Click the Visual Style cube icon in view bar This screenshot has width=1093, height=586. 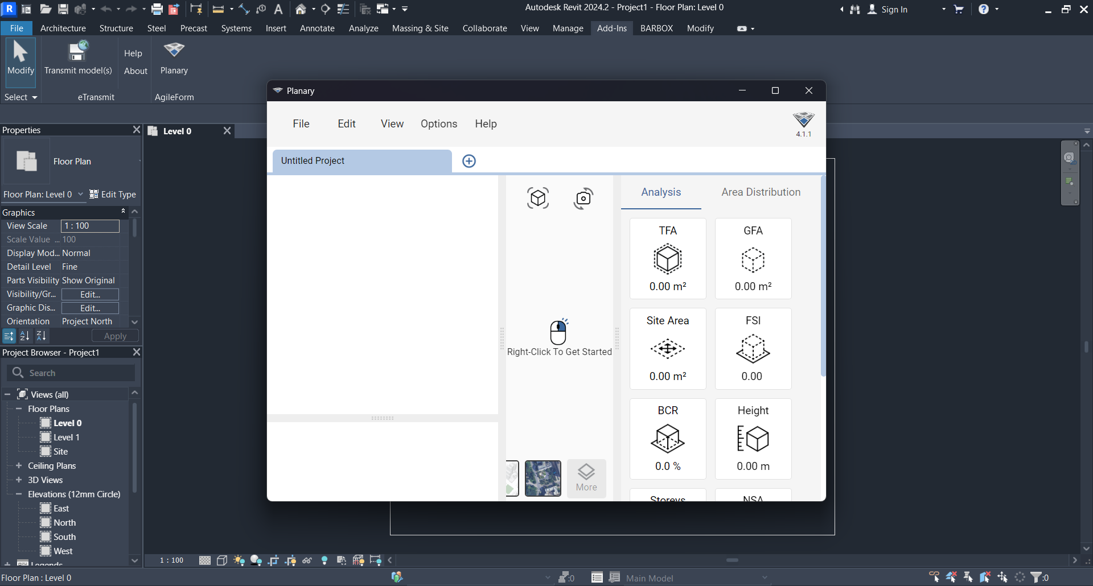pos(222,560)
